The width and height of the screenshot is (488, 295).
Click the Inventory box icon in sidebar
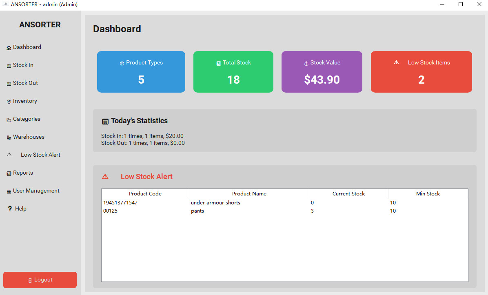point(9,102)
